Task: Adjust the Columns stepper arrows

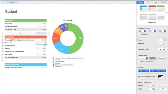Action: pyautogui.click(x=165, y=44)
